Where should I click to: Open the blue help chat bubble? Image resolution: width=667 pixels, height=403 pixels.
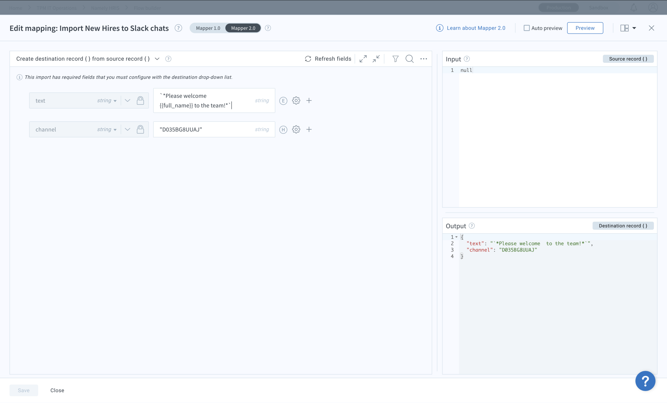[x=645, y=381]
